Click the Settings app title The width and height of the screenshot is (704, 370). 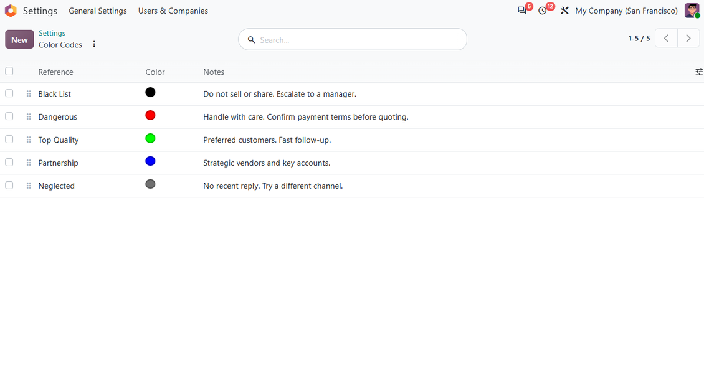tap(40, 11)
